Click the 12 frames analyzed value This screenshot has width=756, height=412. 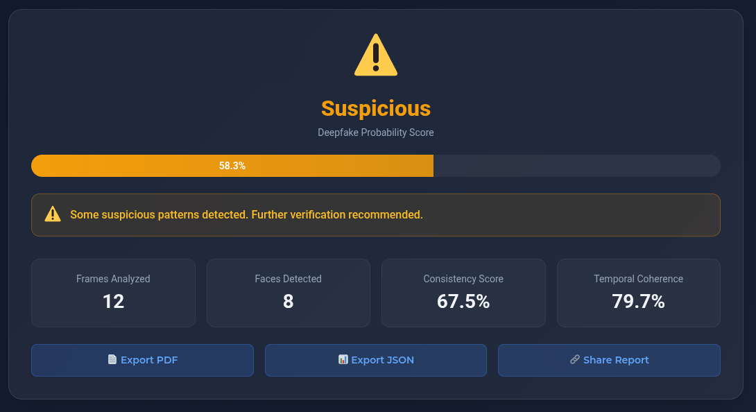pyautogui.click(x=113, y=302)
